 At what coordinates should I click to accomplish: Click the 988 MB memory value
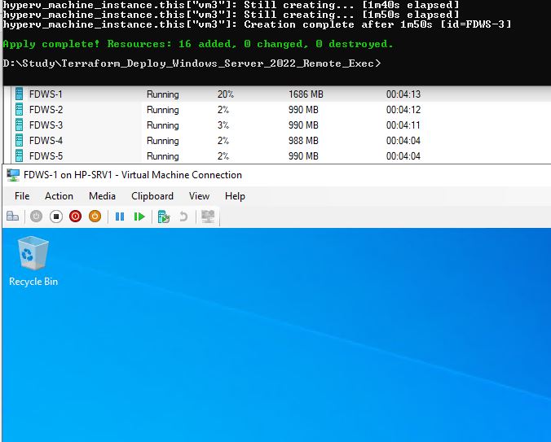[303, 140]
